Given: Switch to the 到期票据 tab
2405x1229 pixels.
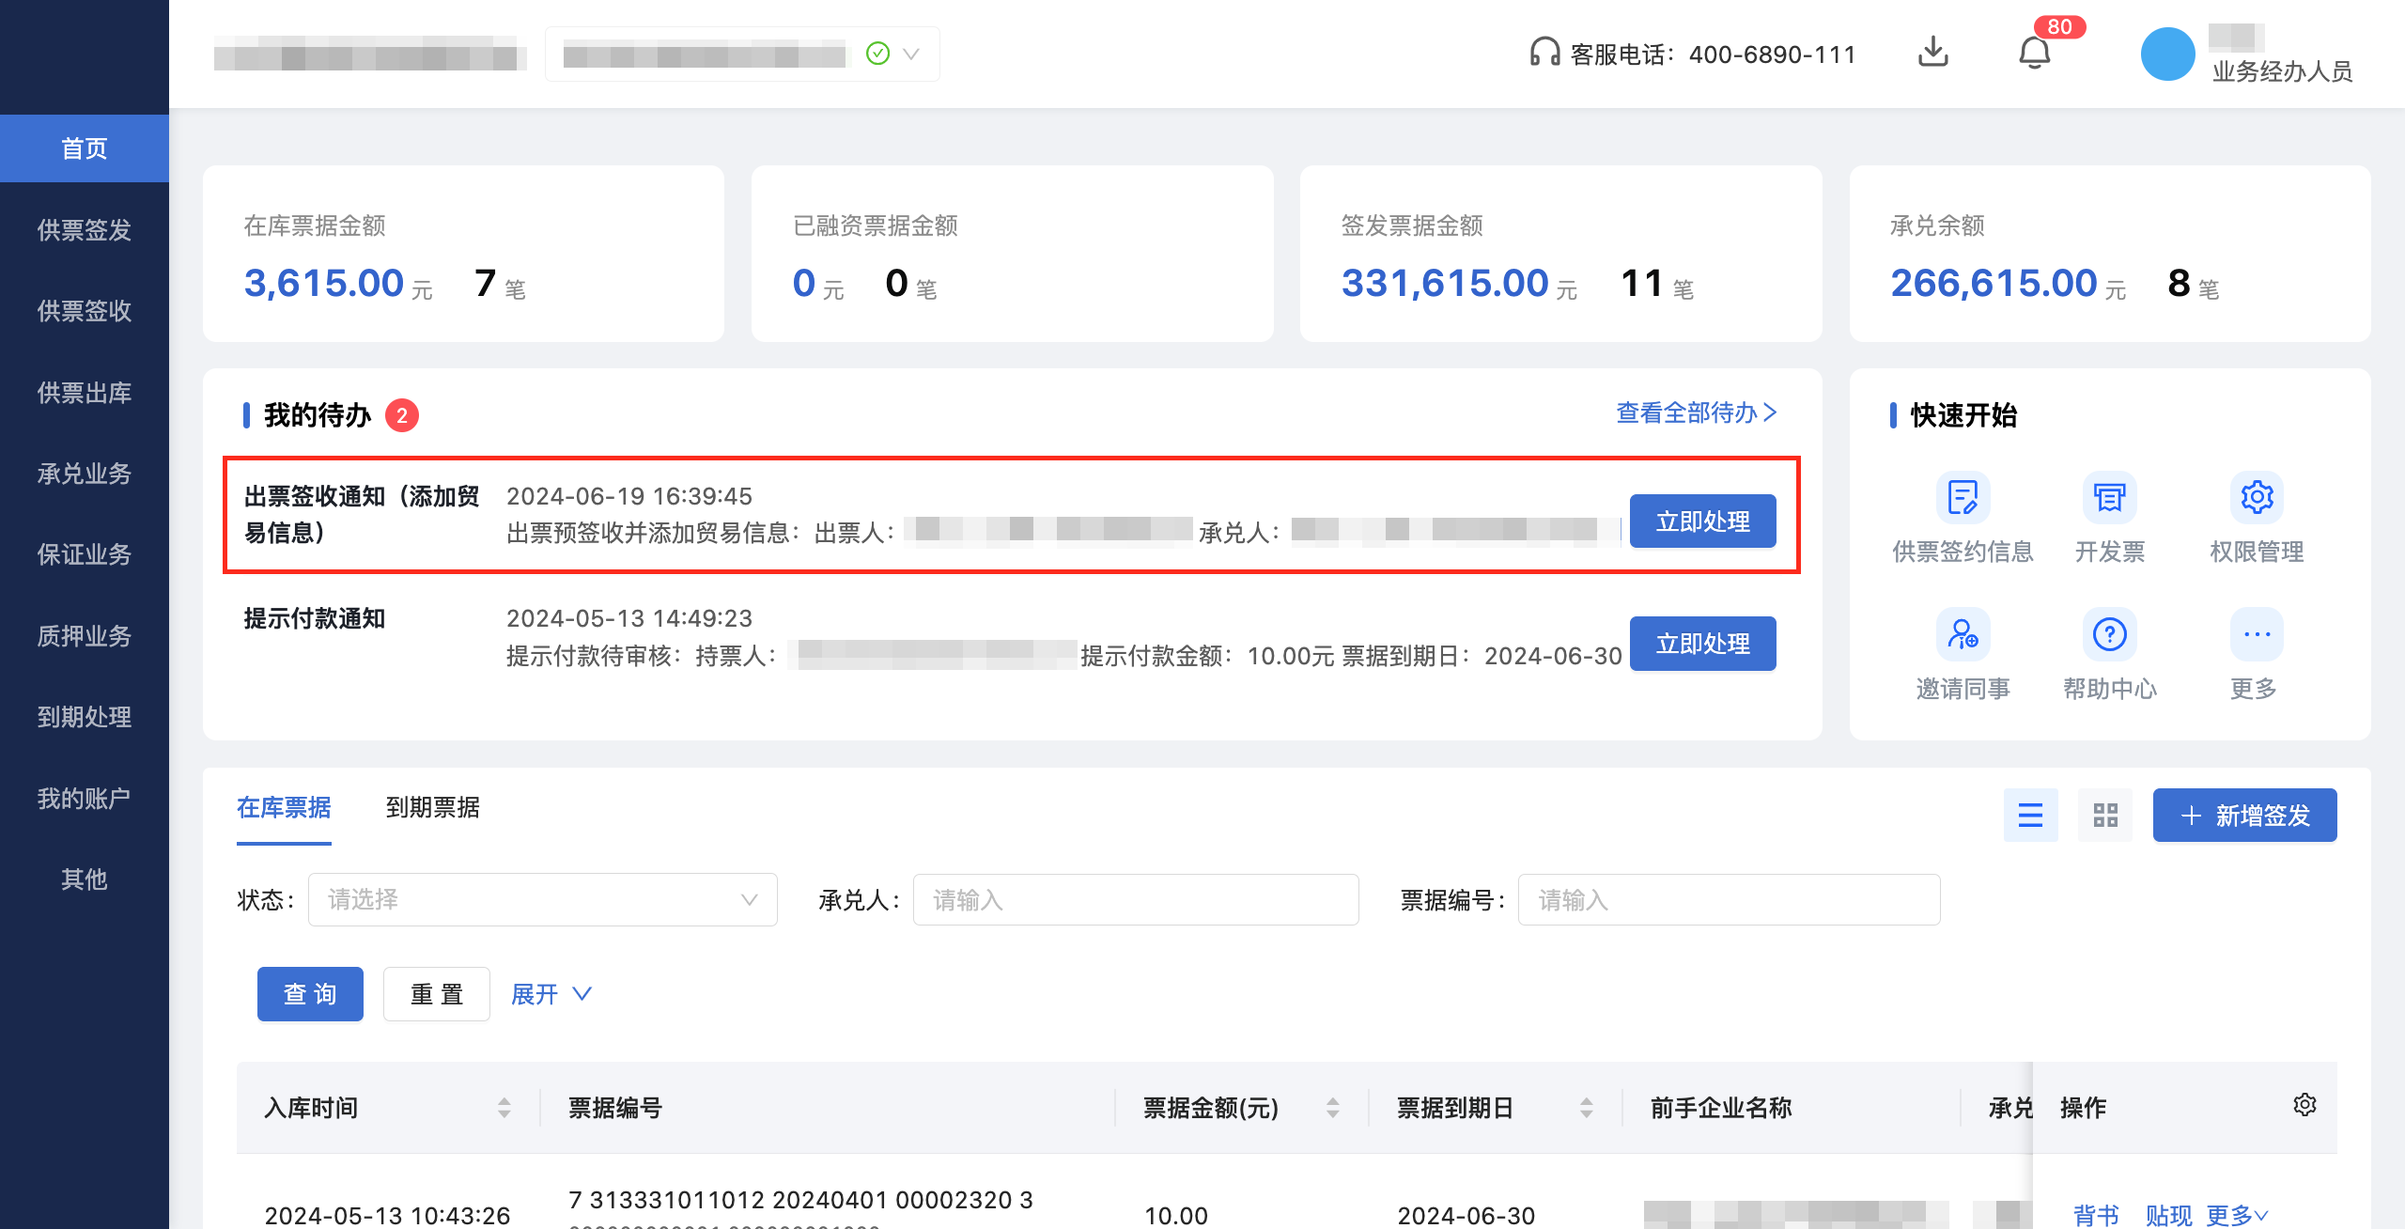Looking at the screenshot, I should point(433,809).
